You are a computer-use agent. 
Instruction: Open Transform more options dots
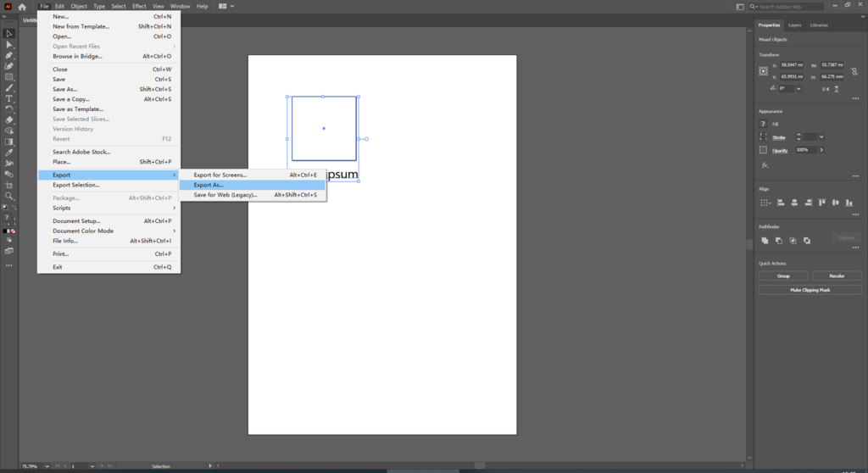tap(855, 98)
